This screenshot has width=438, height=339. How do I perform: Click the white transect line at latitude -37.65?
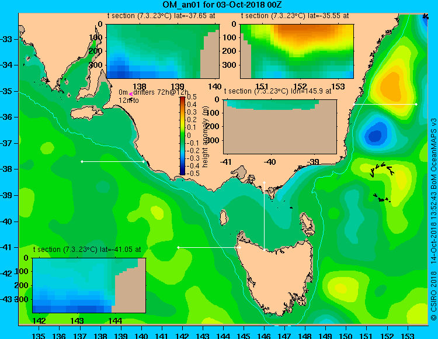(x=113, y=161)
